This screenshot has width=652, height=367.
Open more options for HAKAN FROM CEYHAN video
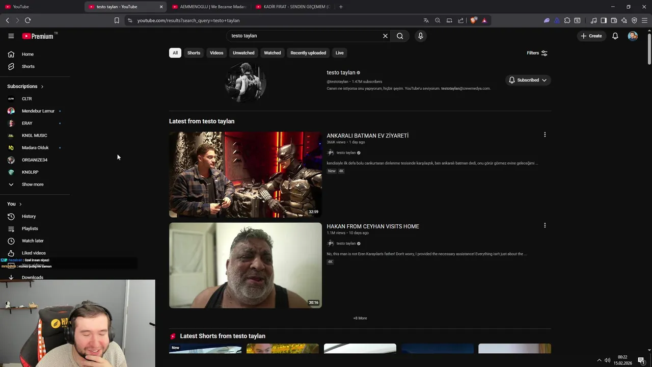(x=545, y=225)
